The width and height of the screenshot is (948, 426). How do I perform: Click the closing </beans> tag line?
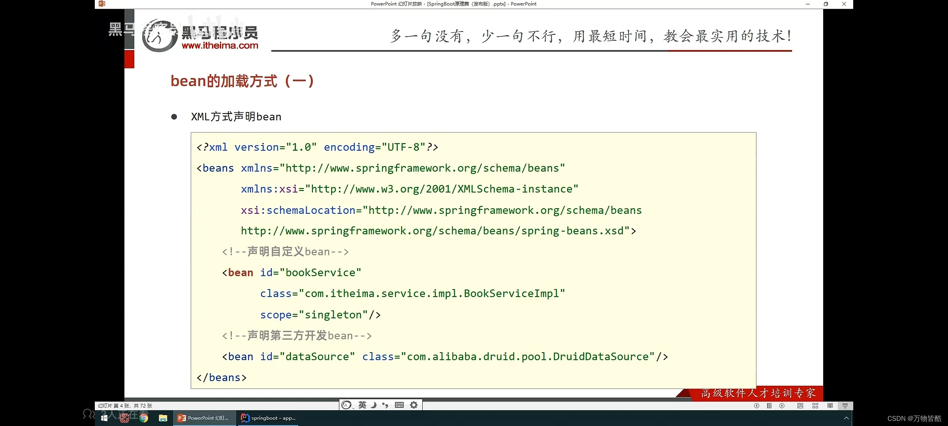222,377
